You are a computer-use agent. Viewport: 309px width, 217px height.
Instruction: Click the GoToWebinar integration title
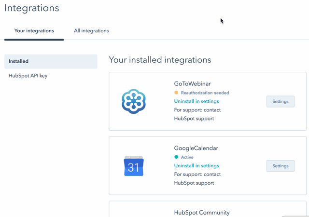(192, 84)
